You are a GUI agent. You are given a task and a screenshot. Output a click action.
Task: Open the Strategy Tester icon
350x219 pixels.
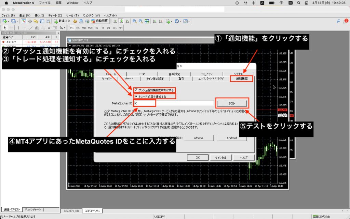(48, 21)
